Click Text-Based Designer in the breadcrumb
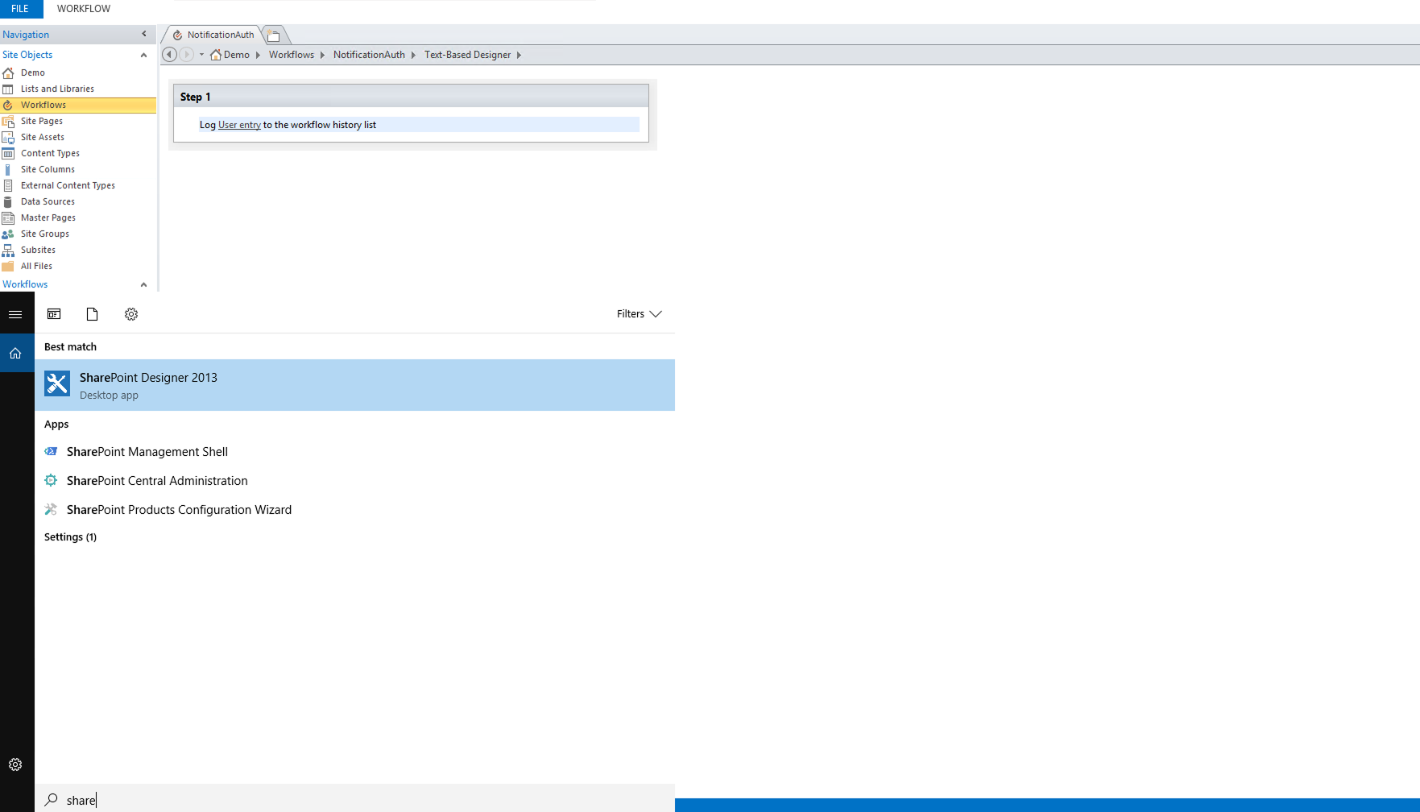 click(468, 55)
